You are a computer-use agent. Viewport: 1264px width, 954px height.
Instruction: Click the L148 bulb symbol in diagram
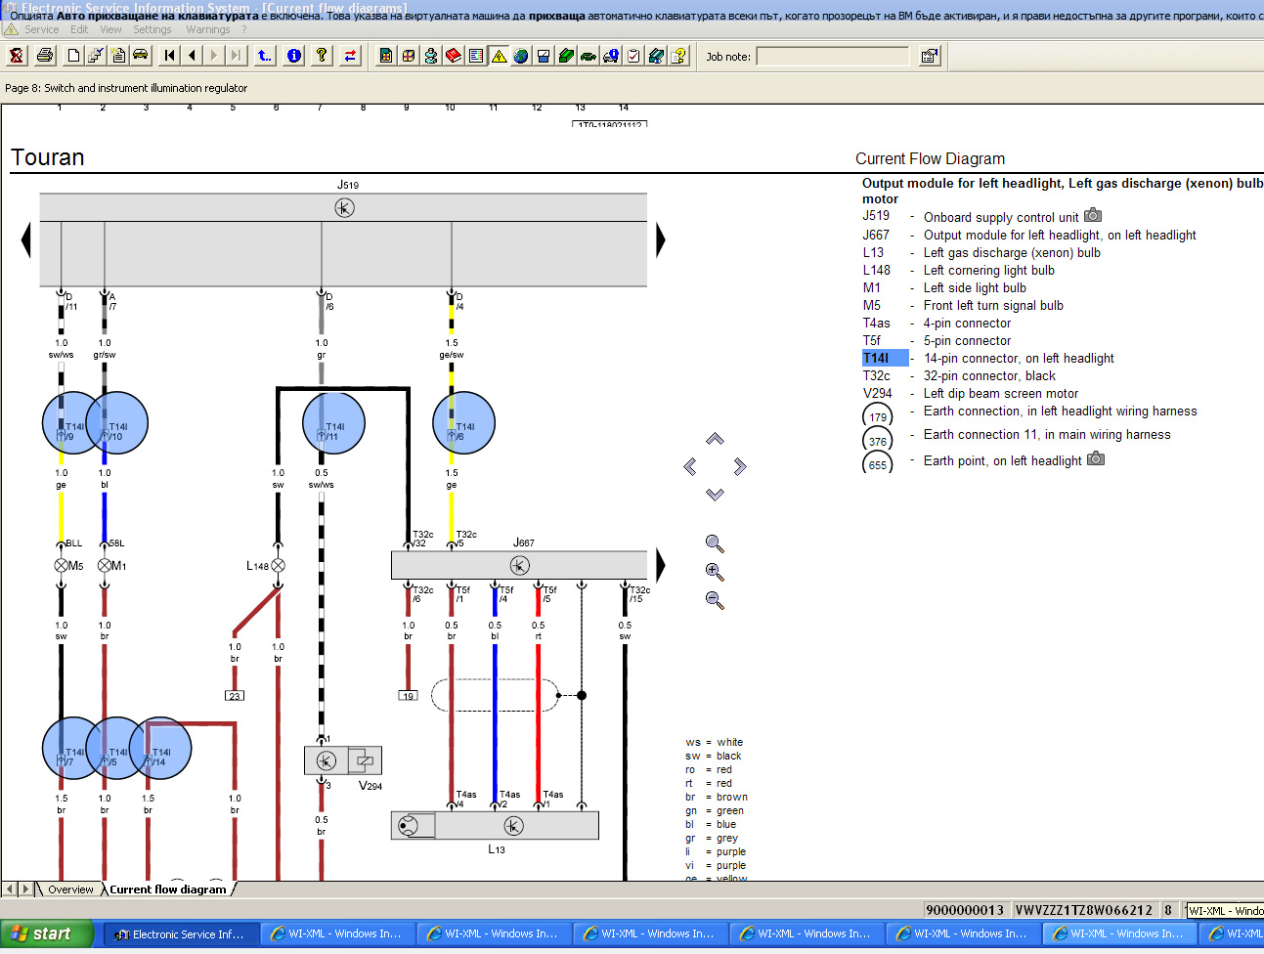(x=278, y=566)
